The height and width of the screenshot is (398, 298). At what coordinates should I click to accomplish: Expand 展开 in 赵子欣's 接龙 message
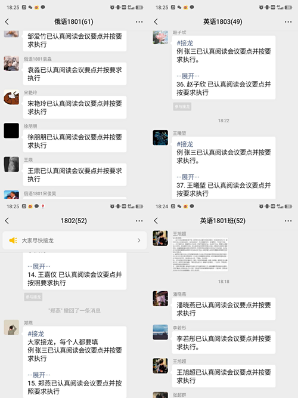(188, 76)
